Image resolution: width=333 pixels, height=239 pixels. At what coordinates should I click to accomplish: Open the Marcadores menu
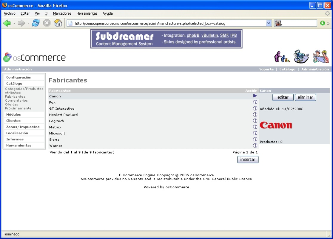coord(62,13)
